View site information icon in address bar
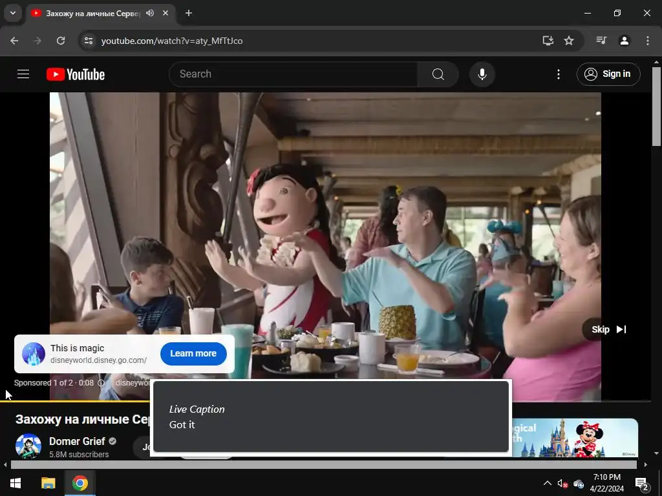The image size is (662, 496). [88, 41]
